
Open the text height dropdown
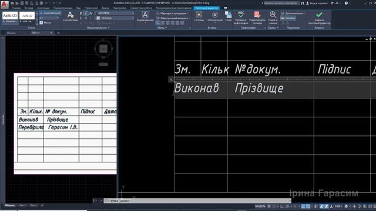tap(49, 18)
